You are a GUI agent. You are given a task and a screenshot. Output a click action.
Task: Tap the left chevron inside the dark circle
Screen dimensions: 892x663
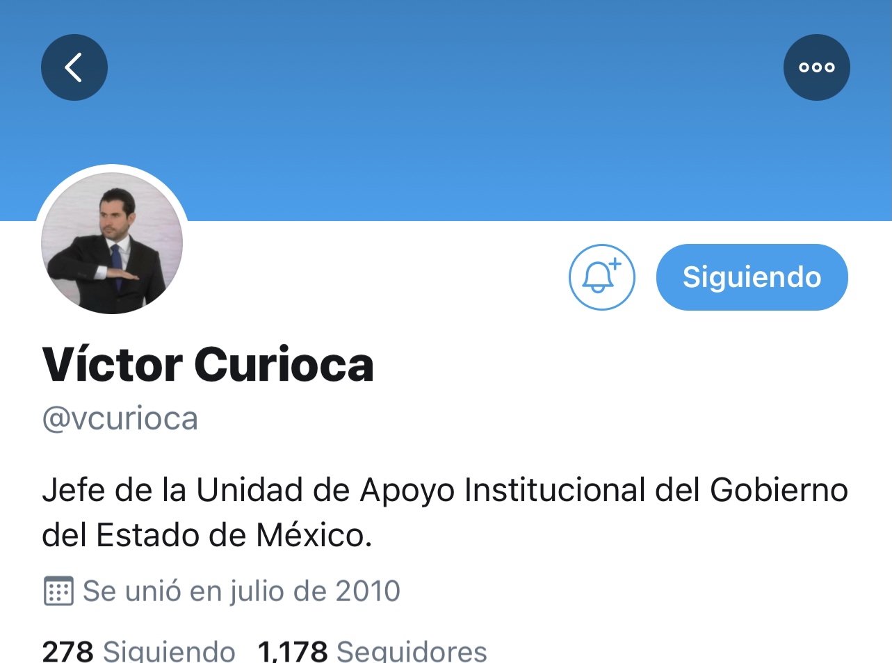pos(73,67)
